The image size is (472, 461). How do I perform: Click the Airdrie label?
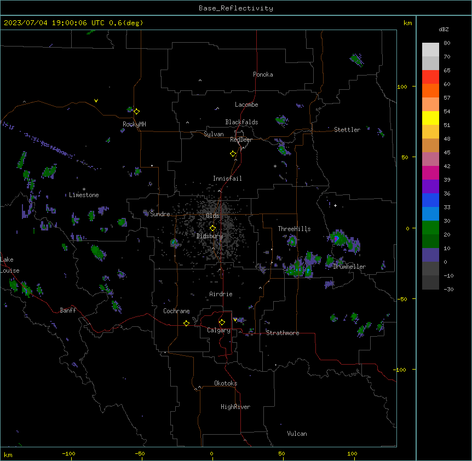(x=221, y=294)
